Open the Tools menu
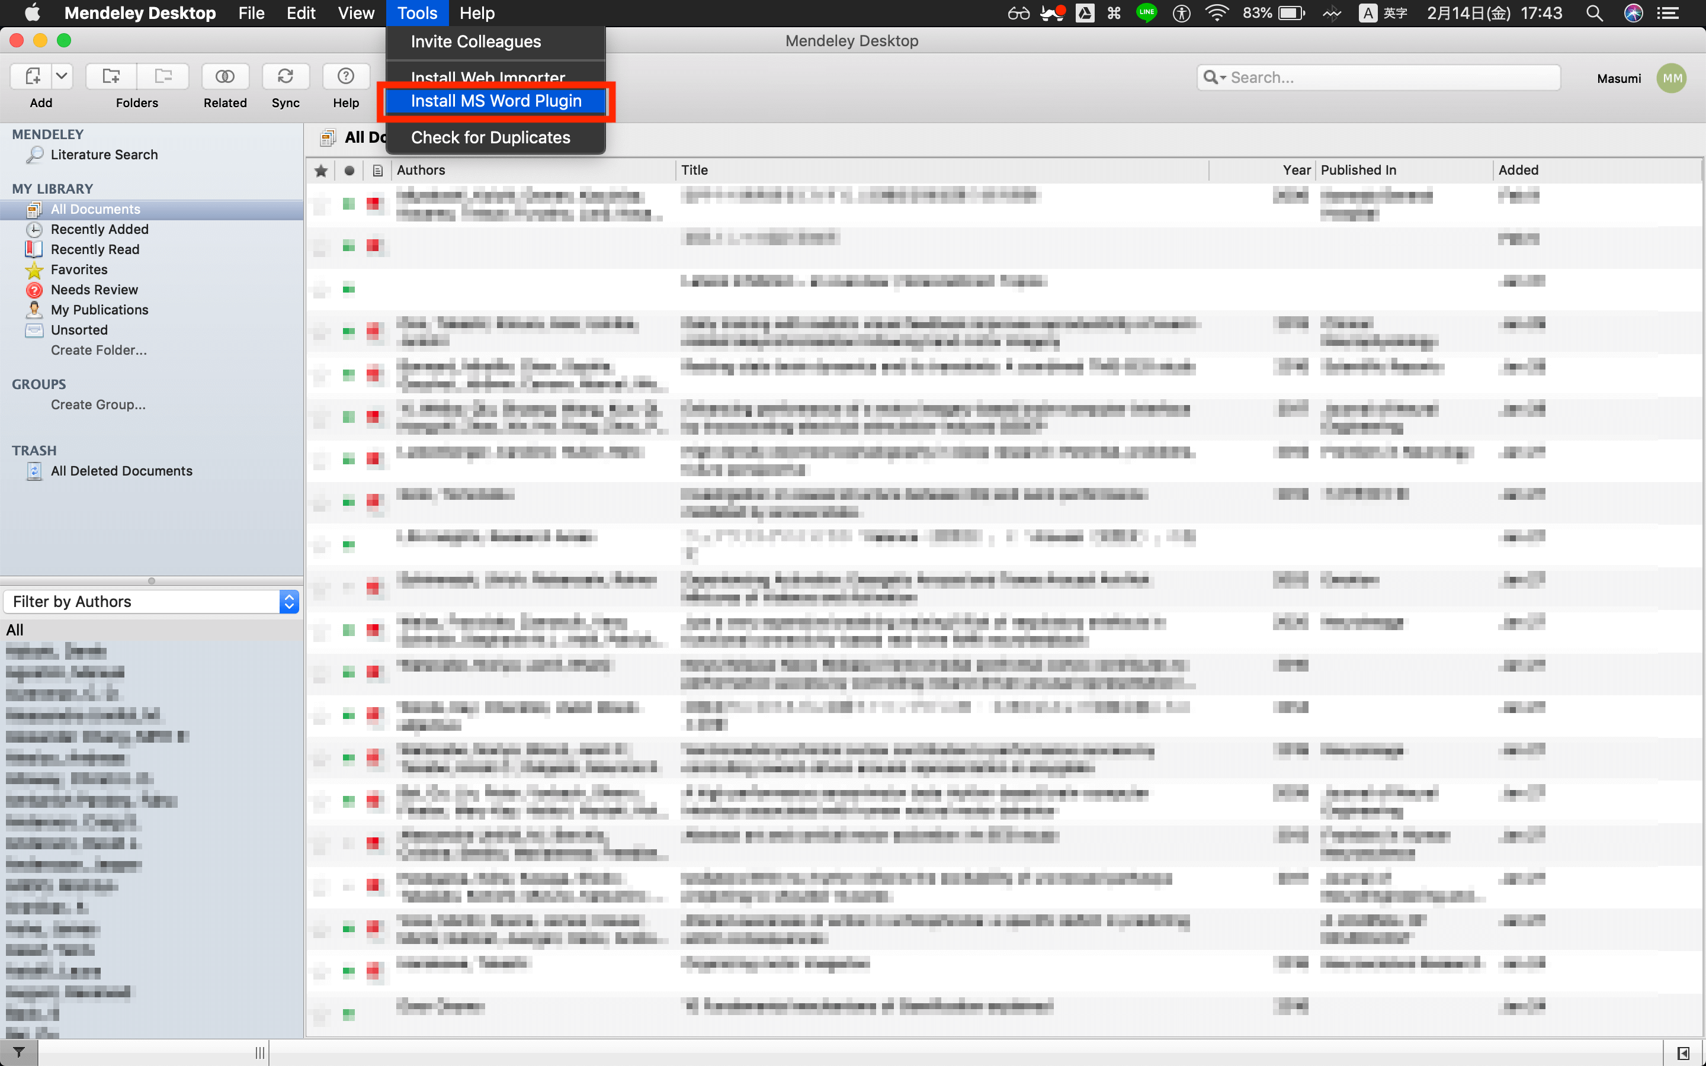Image resolution: width=1706 pixels, height=1066 pixels. tap(418, 14)
